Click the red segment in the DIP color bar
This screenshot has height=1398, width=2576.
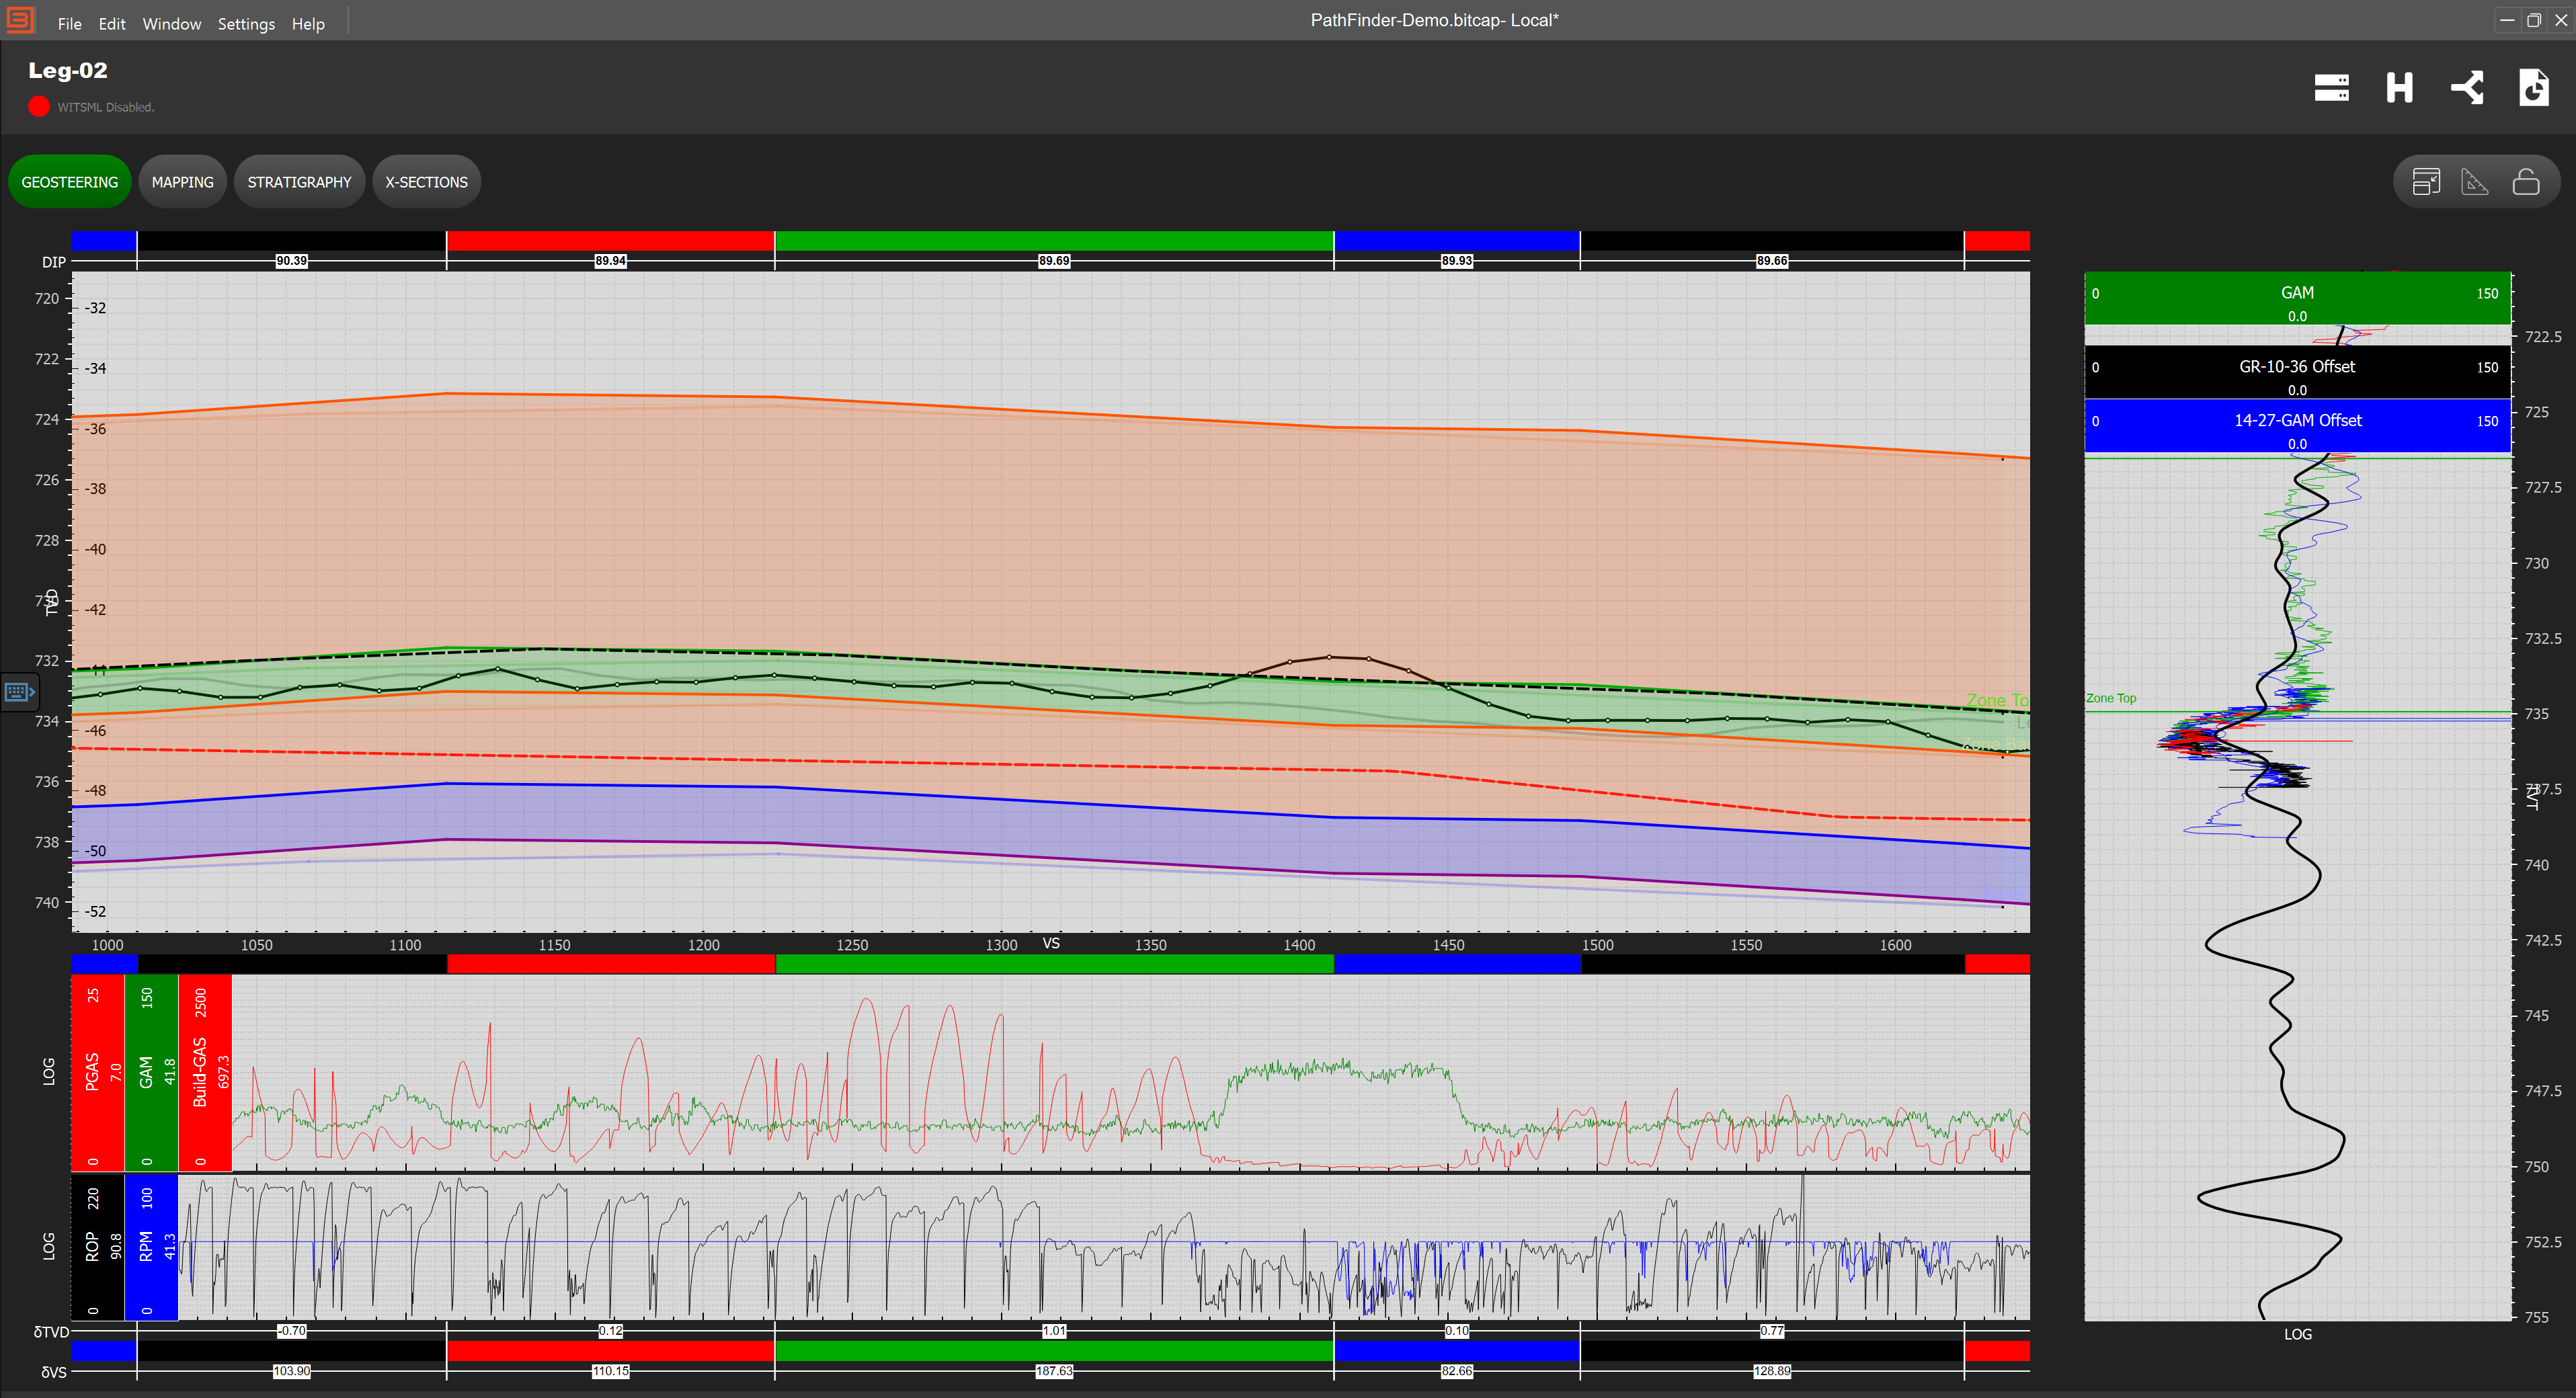click(x=610, y=241)
